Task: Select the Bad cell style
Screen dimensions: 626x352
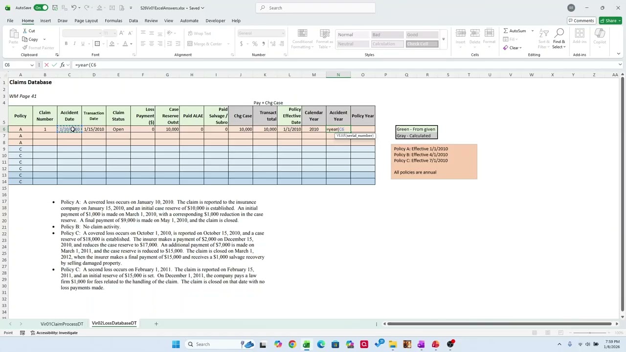Action: [387, 35]
